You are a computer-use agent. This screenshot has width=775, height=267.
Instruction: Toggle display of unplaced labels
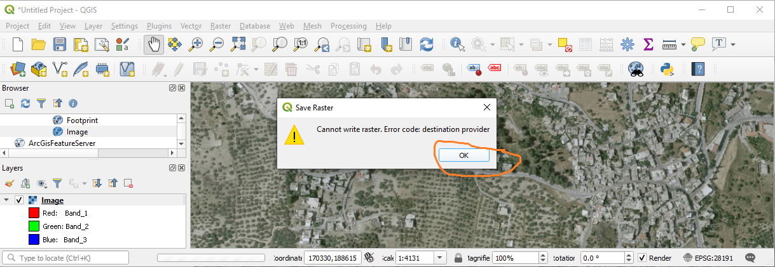495,68
